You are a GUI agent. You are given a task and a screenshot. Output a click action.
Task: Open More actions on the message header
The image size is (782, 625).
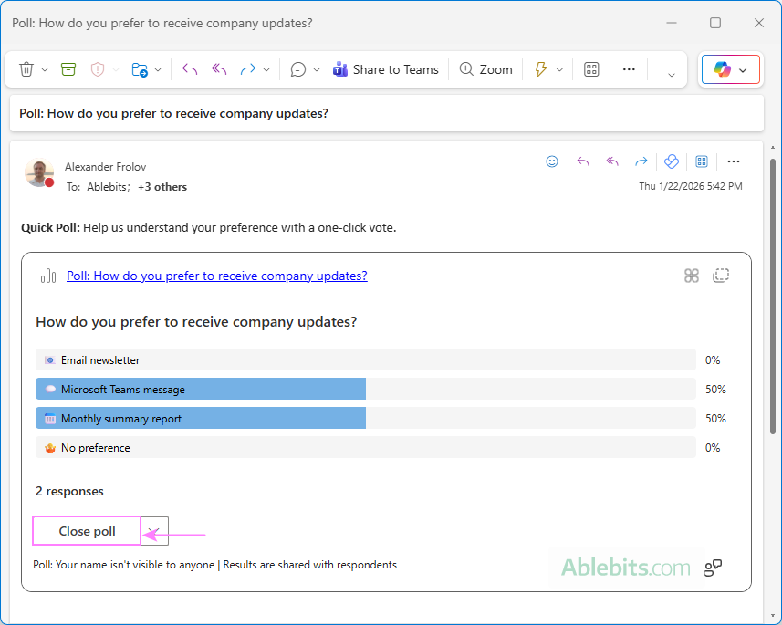point(734,161)
